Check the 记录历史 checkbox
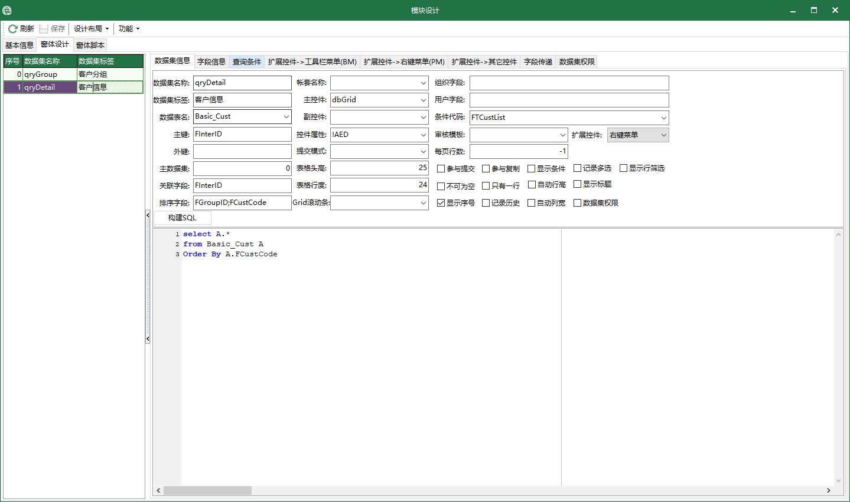Screen dimensions: 850x502 (x=486, y=203)
